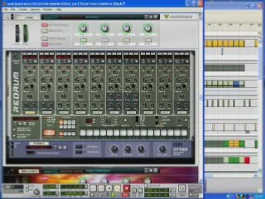Collapse the Combinator device with its fold arrow
265x199 pixels.
coord(8,17)
